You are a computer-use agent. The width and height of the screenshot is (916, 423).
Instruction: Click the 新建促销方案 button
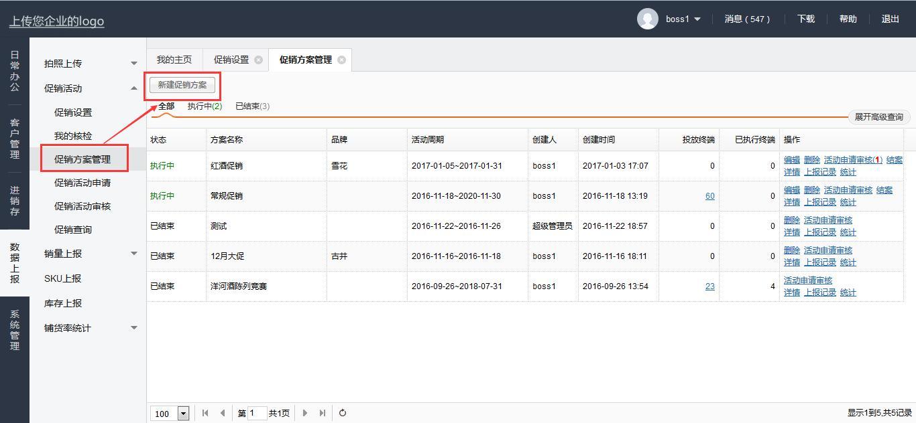tap(182, 85)
